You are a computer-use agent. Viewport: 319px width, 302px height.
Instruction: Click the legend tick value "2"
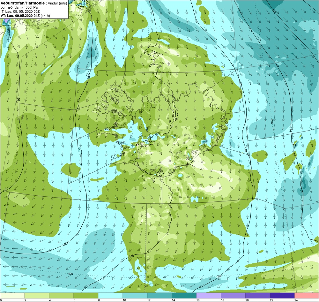point(26,300)
